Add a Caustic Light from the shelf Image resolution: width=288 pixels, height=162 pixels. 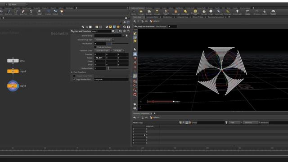pyautogui.click(x=219, y=12)
